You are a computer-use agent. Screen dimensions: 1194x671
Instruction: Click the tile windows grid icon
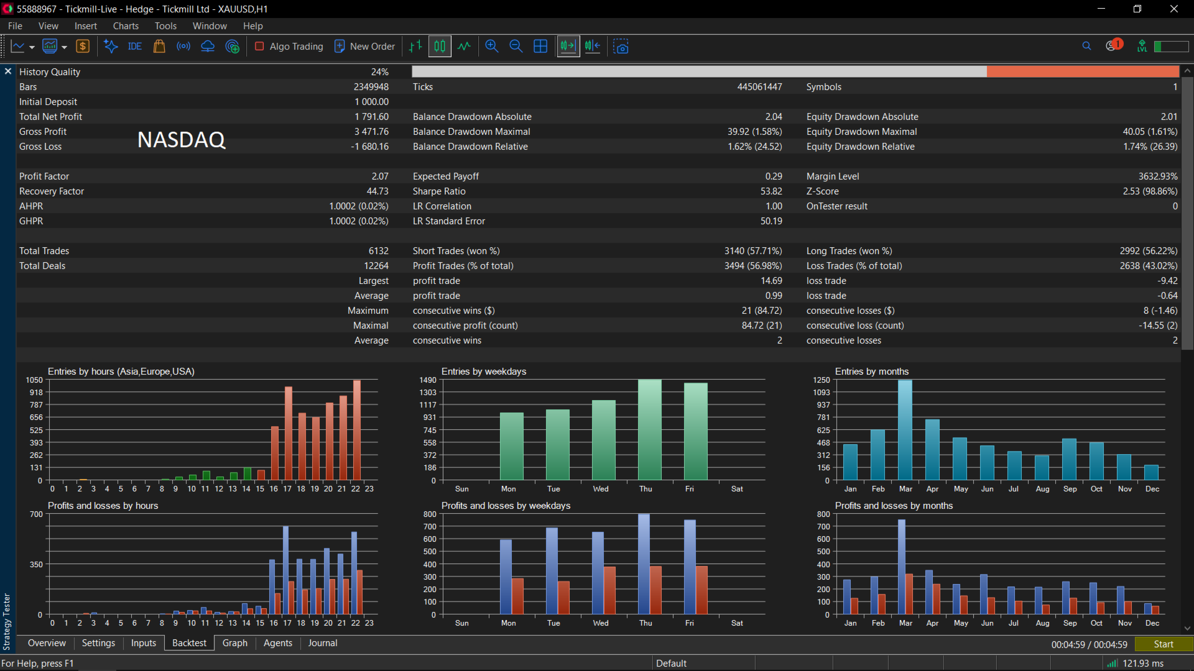tap(540, 47)
